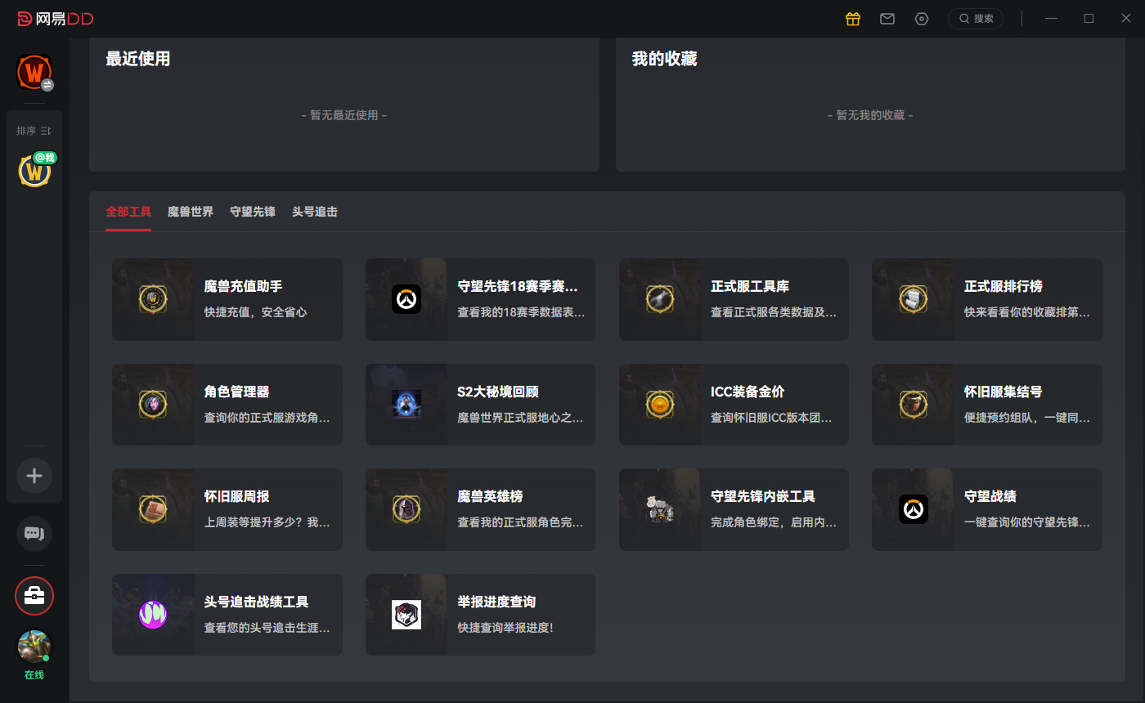
Task: Click the 守望先锋18赛季 Overwatch icon
Action: tap(406, 299)
